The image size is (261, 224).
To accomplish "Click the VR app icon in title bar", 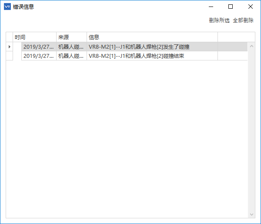I will pyautogui.click(x=7, y=7).
